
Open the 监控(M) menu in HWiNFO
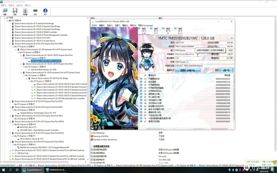click(x=19, y=5)
